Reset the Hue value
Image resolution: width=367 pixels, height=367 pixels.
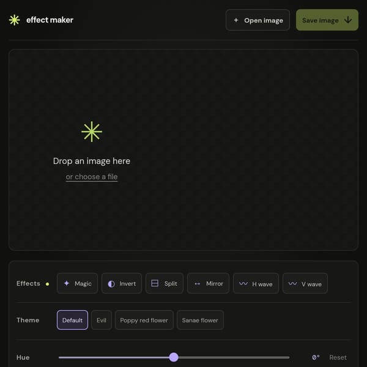pos(338,357)
